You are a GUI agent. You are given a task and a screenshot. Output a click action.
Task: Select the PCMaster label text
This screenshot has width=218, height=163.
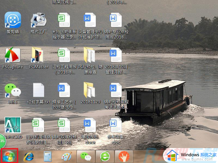coord(39,67)
